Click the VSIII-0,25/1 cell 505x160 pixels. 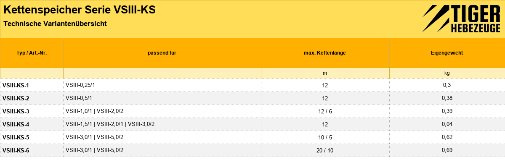[162, 85]
